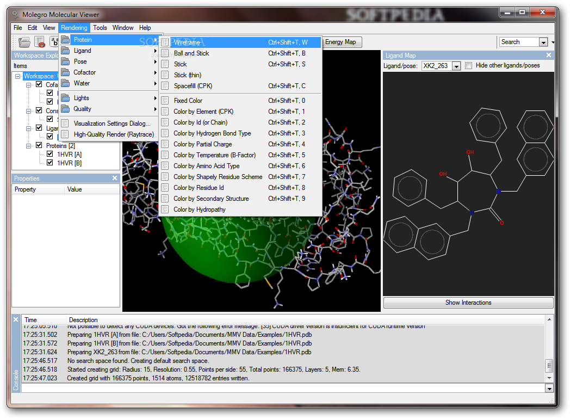The height and width of the screenshot is (419, 570).
Task: Click the Color by Partial Charge icon
Action: [x=165, y=144]
